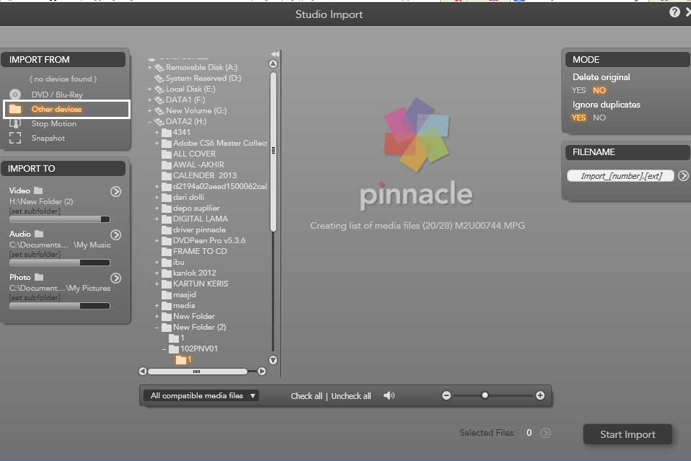Toggle the speaker audio preview icon

[x=389, y=396]
